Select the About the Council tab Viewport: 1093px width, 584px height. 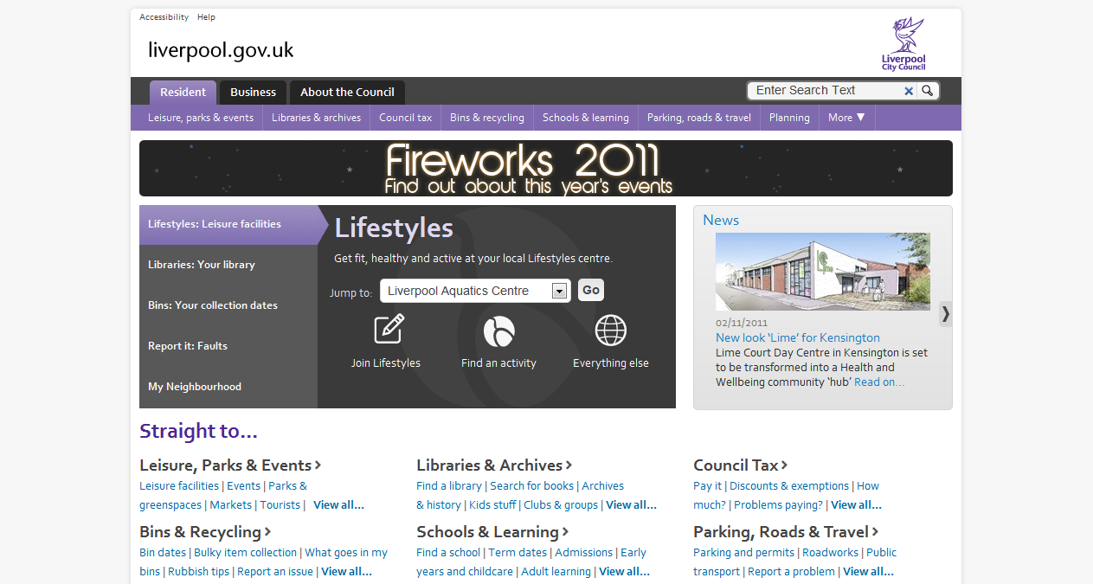pos(347,93)
